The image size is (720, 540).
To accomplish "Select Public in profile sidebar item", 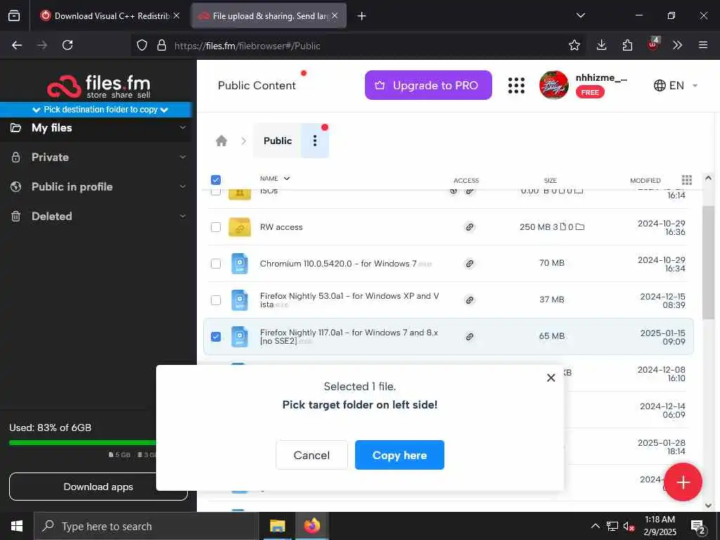I will (72, 186).
